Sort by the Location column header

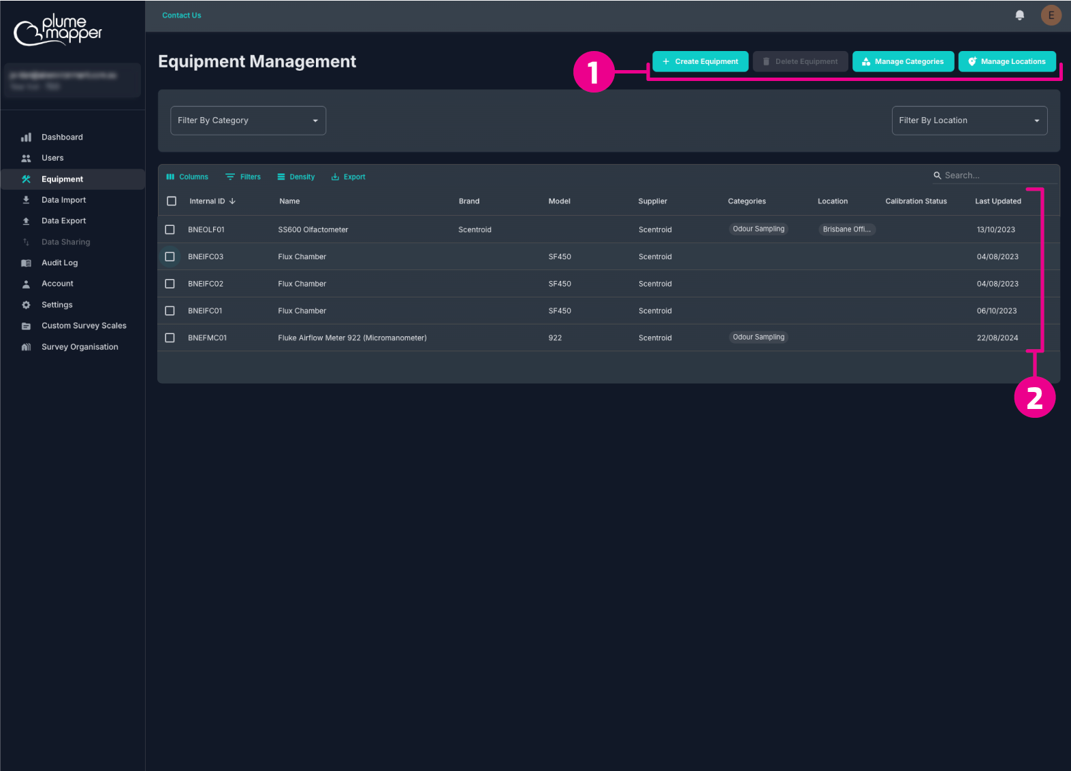pyautogui.click(x=833, y=201)
